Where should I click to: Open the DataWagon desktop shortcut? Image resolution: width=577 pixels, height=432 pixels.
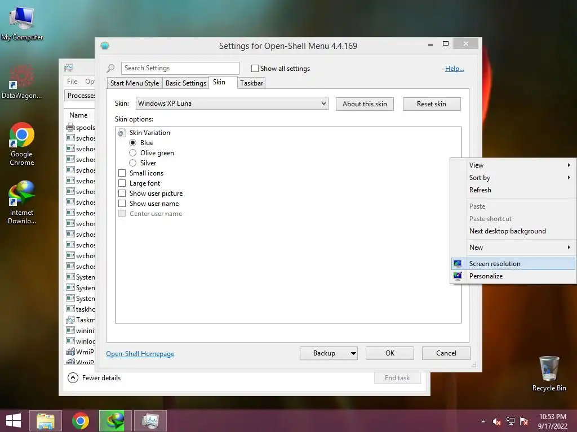tap(21, 82)
